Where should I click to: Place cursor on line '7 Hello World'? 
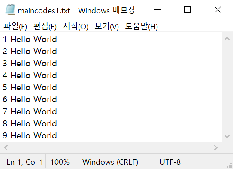point(30,111)
